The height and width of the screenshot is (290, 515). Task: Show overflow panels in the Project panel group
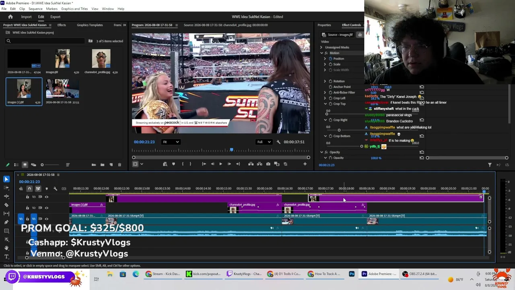click(x=124, y=25)
